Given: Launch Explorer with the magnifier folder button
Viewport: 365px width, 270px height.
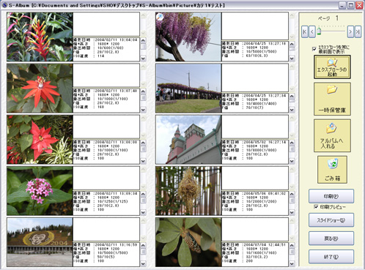Looking at the screenshot, I should [x=332, y=67].
